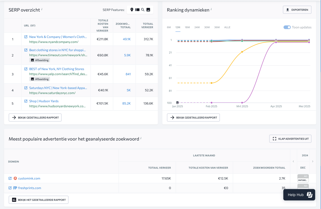The width and height of the screenshot is (321, 209).
Task: Click yellow line data point at Mrt 2025
Action: point(242,52)
